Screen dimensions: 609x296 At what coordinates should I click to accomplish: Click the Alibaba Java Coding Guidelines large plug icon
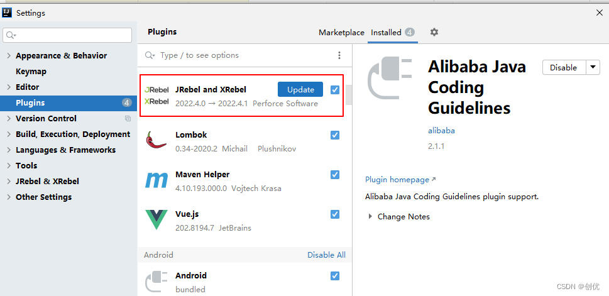(390, 78)
